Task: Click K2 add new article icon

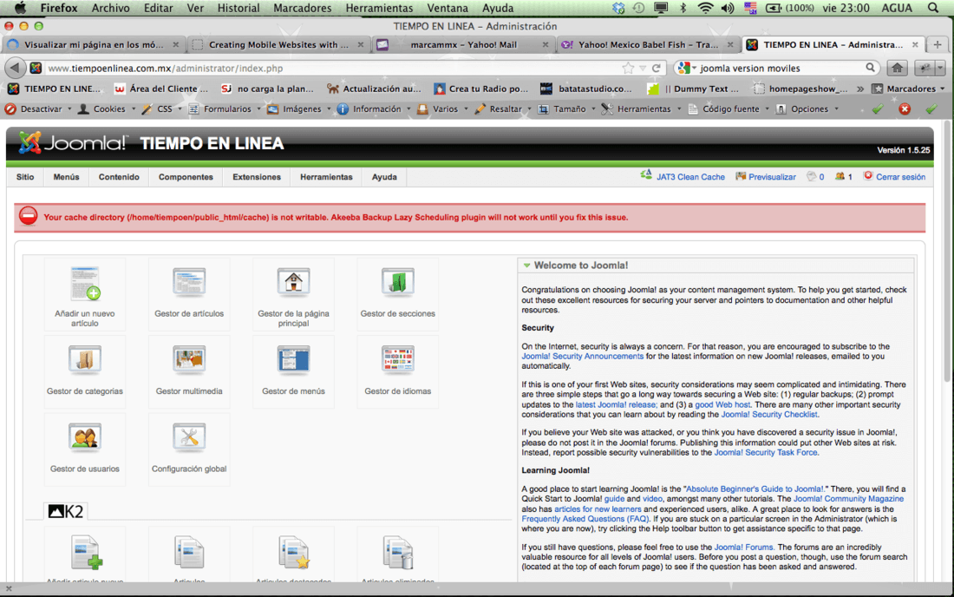Action: (x=86, y=553)
